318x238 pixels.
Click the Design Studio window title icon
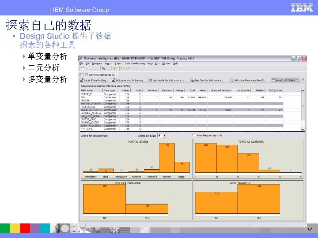pos(81,58)
